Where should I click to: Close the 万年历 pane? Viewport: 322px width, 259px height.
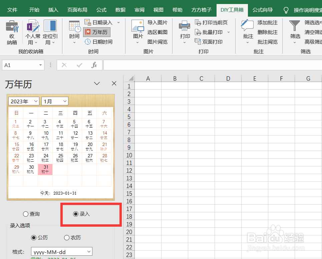tap(114, 83)
